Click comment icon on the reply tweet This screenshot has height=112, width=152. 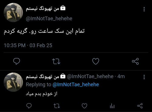(29, 106)
